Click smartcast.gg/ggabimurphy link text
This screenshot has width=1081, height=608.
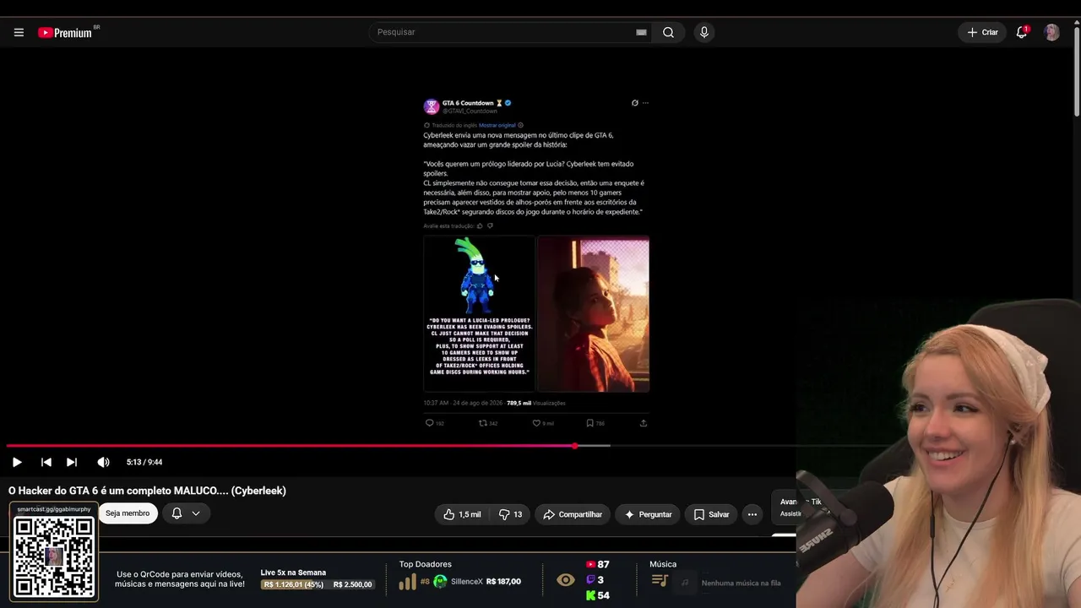coord(54,509)
